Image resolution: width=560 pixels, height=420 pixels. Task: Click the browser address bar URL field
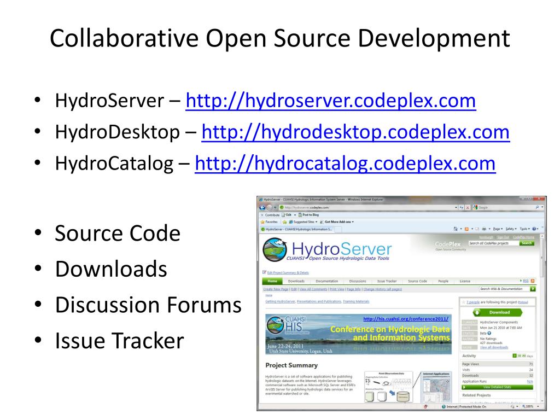click(x=369, y=207)
